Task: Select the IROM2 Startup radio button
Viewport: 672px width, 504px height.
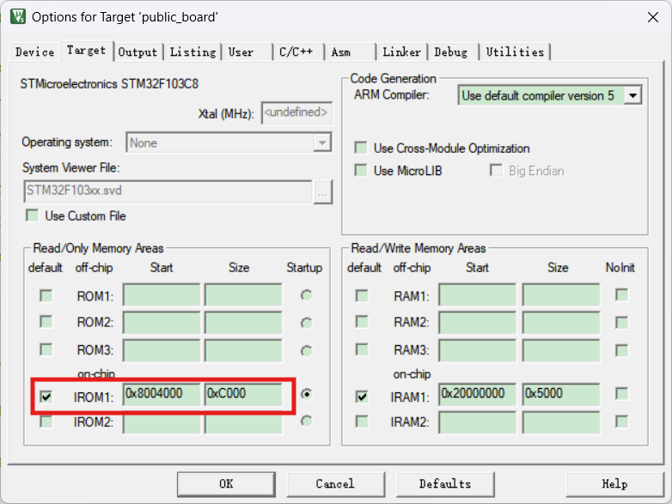Action: click(x=306, y=422)
